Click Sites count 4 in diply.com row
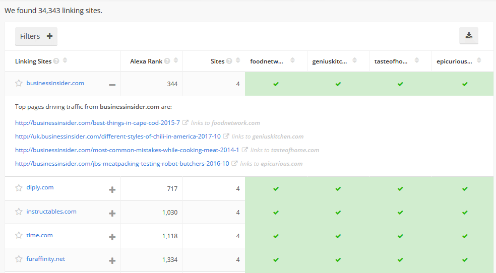This screenshot has height=273, width=496. [x=238, y=189]
